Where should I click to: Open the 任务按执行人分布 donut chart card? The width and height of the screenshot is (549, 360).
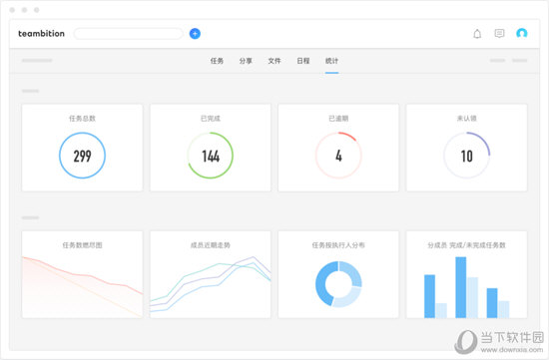338,274
